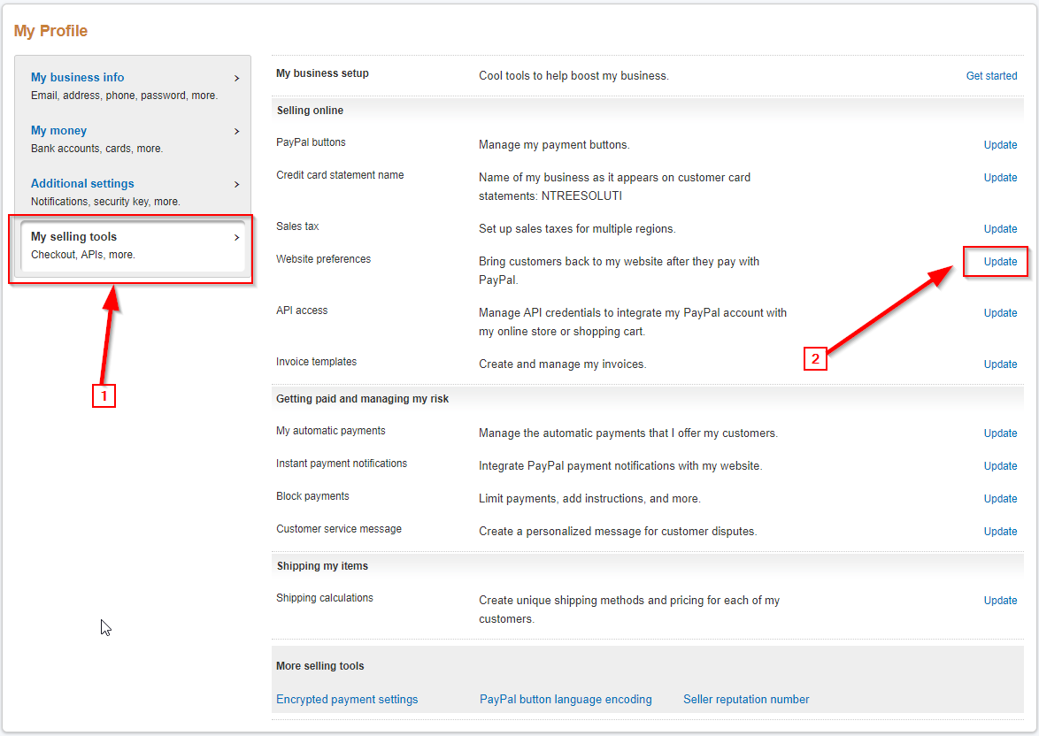Click the 'Sales tax' row label
The height and width of the screenshot is (736, 1039).
[297, 226]
